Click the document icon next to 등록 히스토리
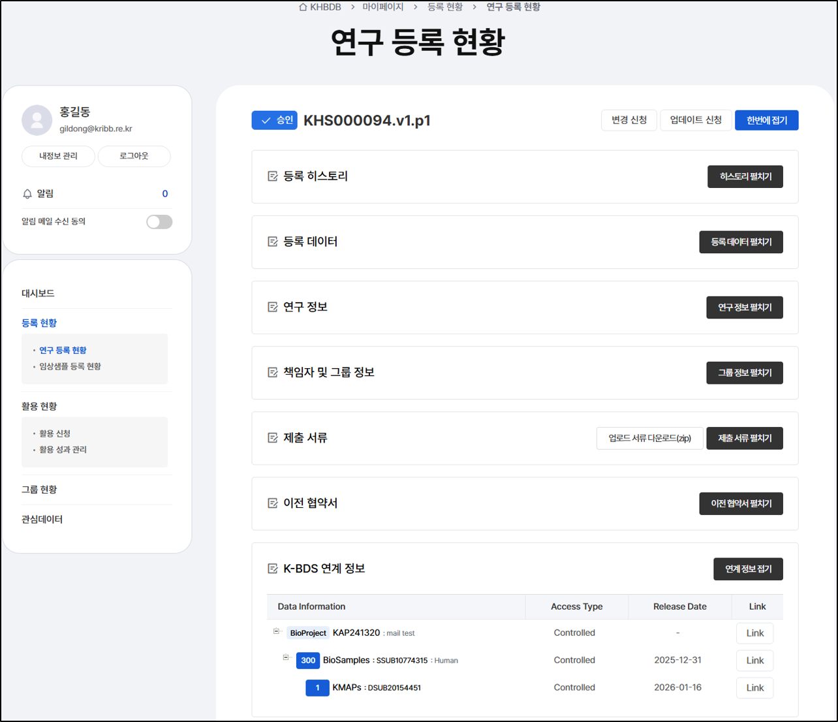The width and height of the screenshot is (838, 722). [273, 176]
